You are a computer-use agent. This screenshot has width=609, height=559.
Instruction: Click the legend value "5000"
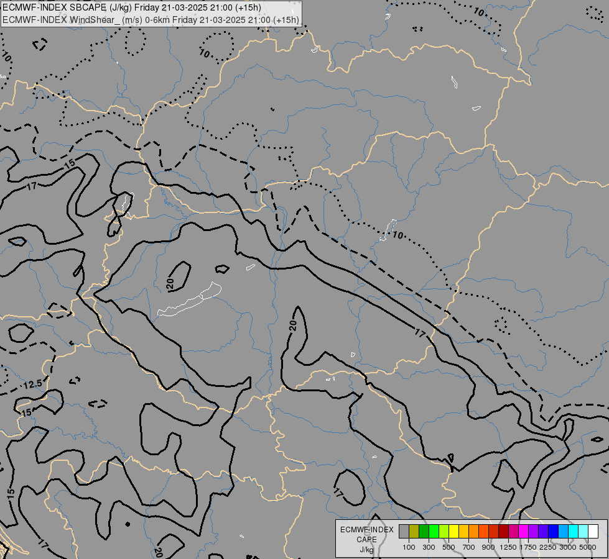click(x=588, y=547)
